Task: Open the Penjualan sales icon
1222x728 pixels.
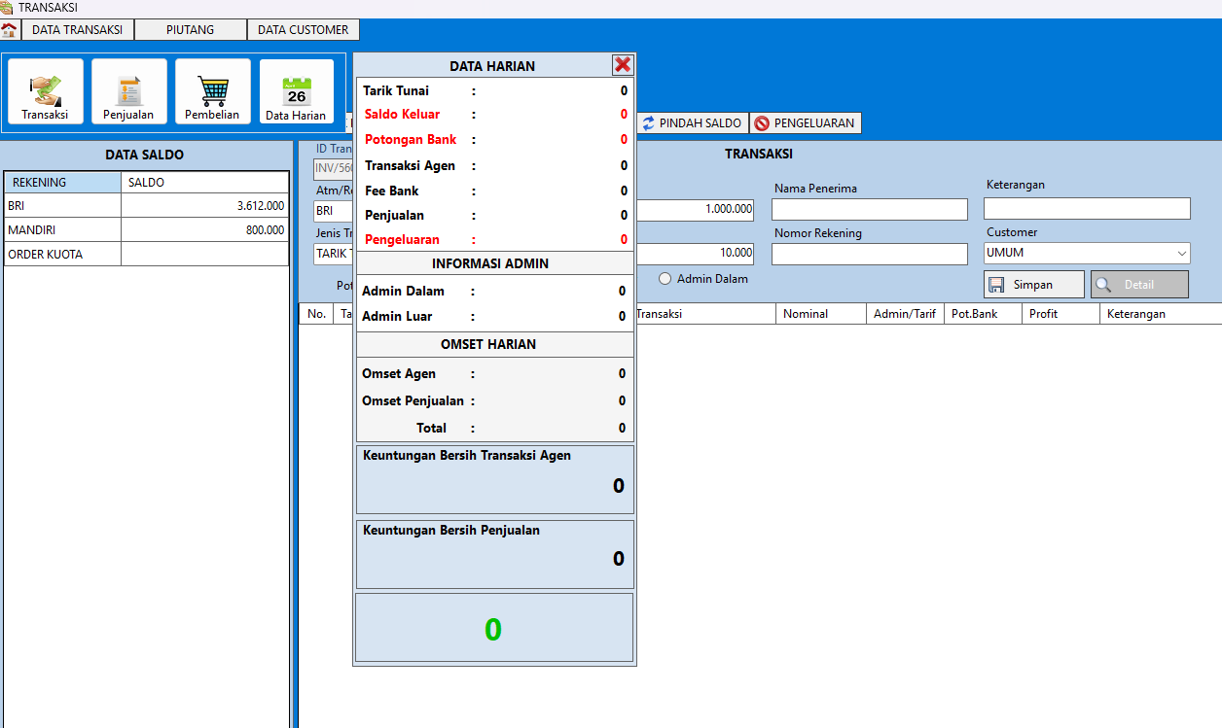Action: coord(128,92)
